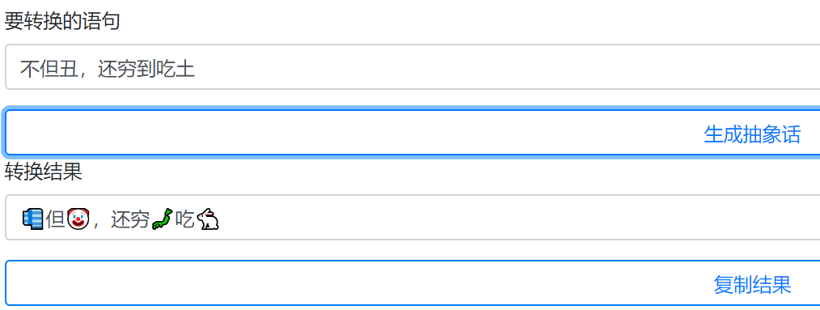The width and height of the screenshot is (820, 310).
Task: Generate abstract text with 生成抽象话
Action: 752,134
